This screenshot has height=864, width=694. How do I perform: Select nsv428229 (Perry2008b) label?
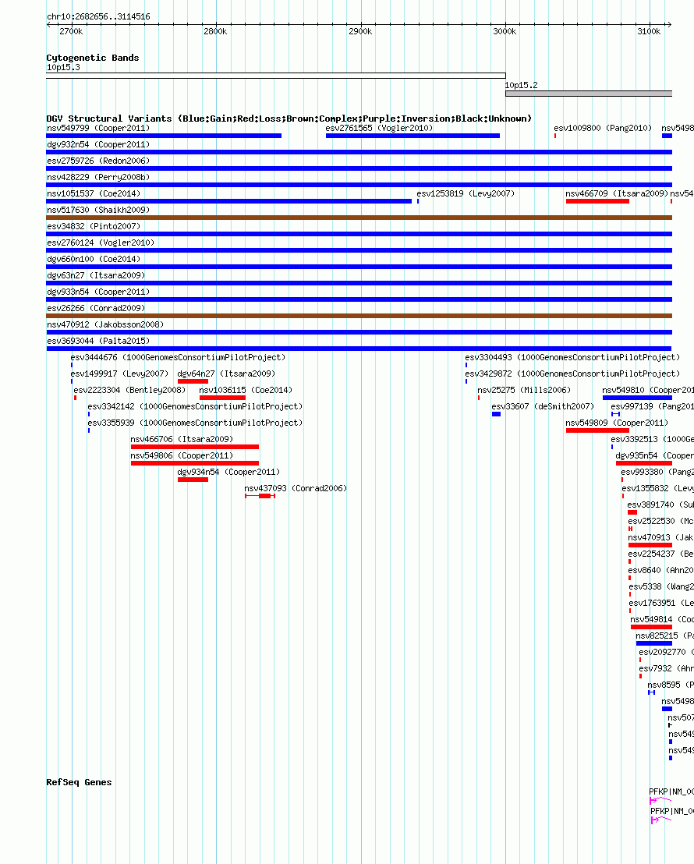pyautogui.click(x=98, y=178)
